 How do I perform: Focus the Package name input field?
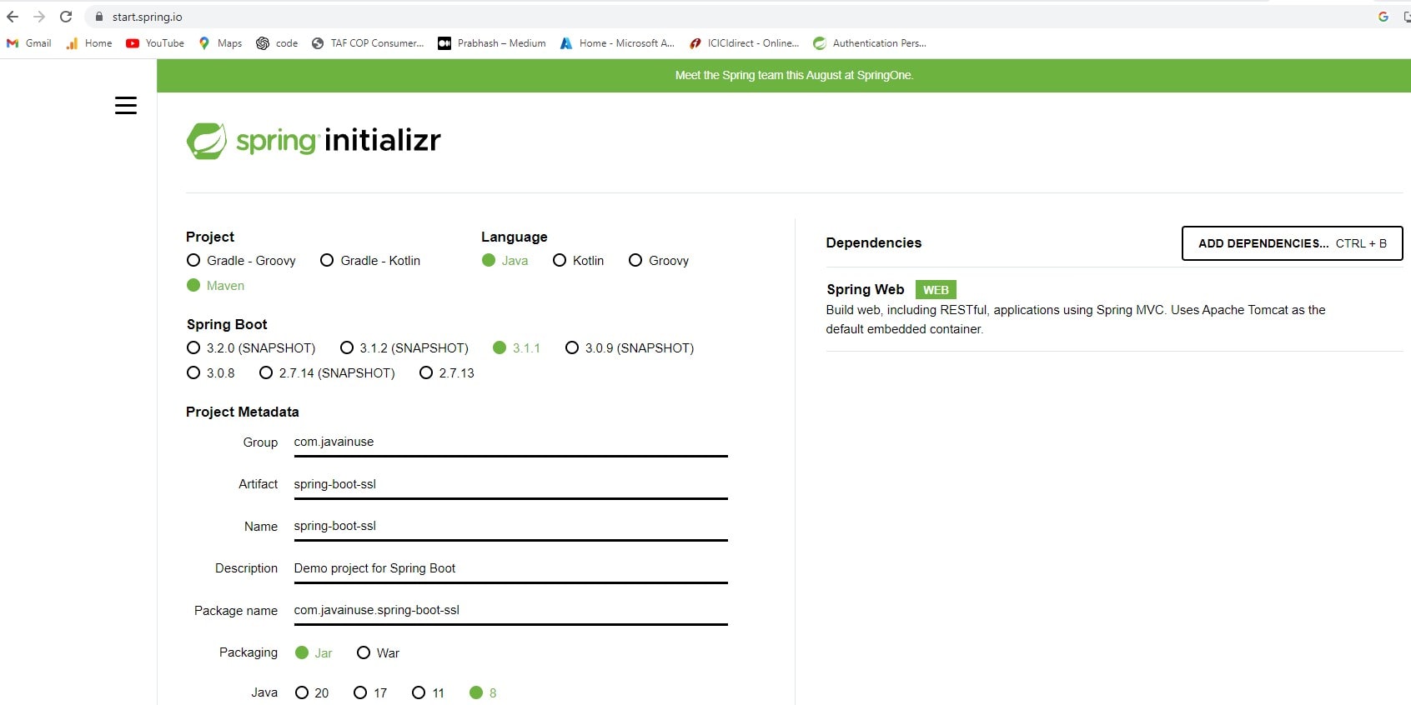510,610
